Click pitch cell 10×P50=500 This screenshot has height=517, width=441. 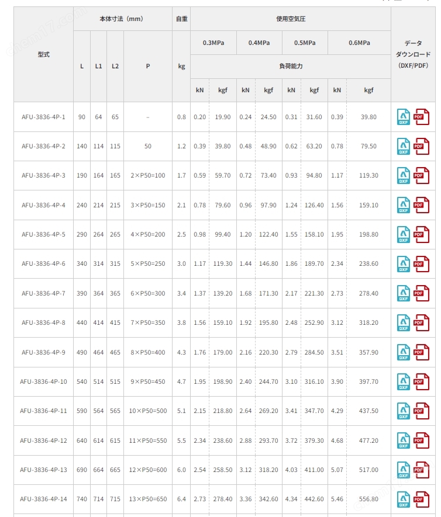point(148,411)
